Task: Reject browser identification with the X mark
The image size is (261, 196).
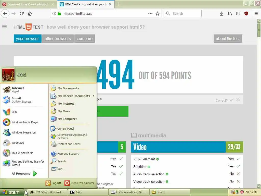Action: [x=238, y=100]
